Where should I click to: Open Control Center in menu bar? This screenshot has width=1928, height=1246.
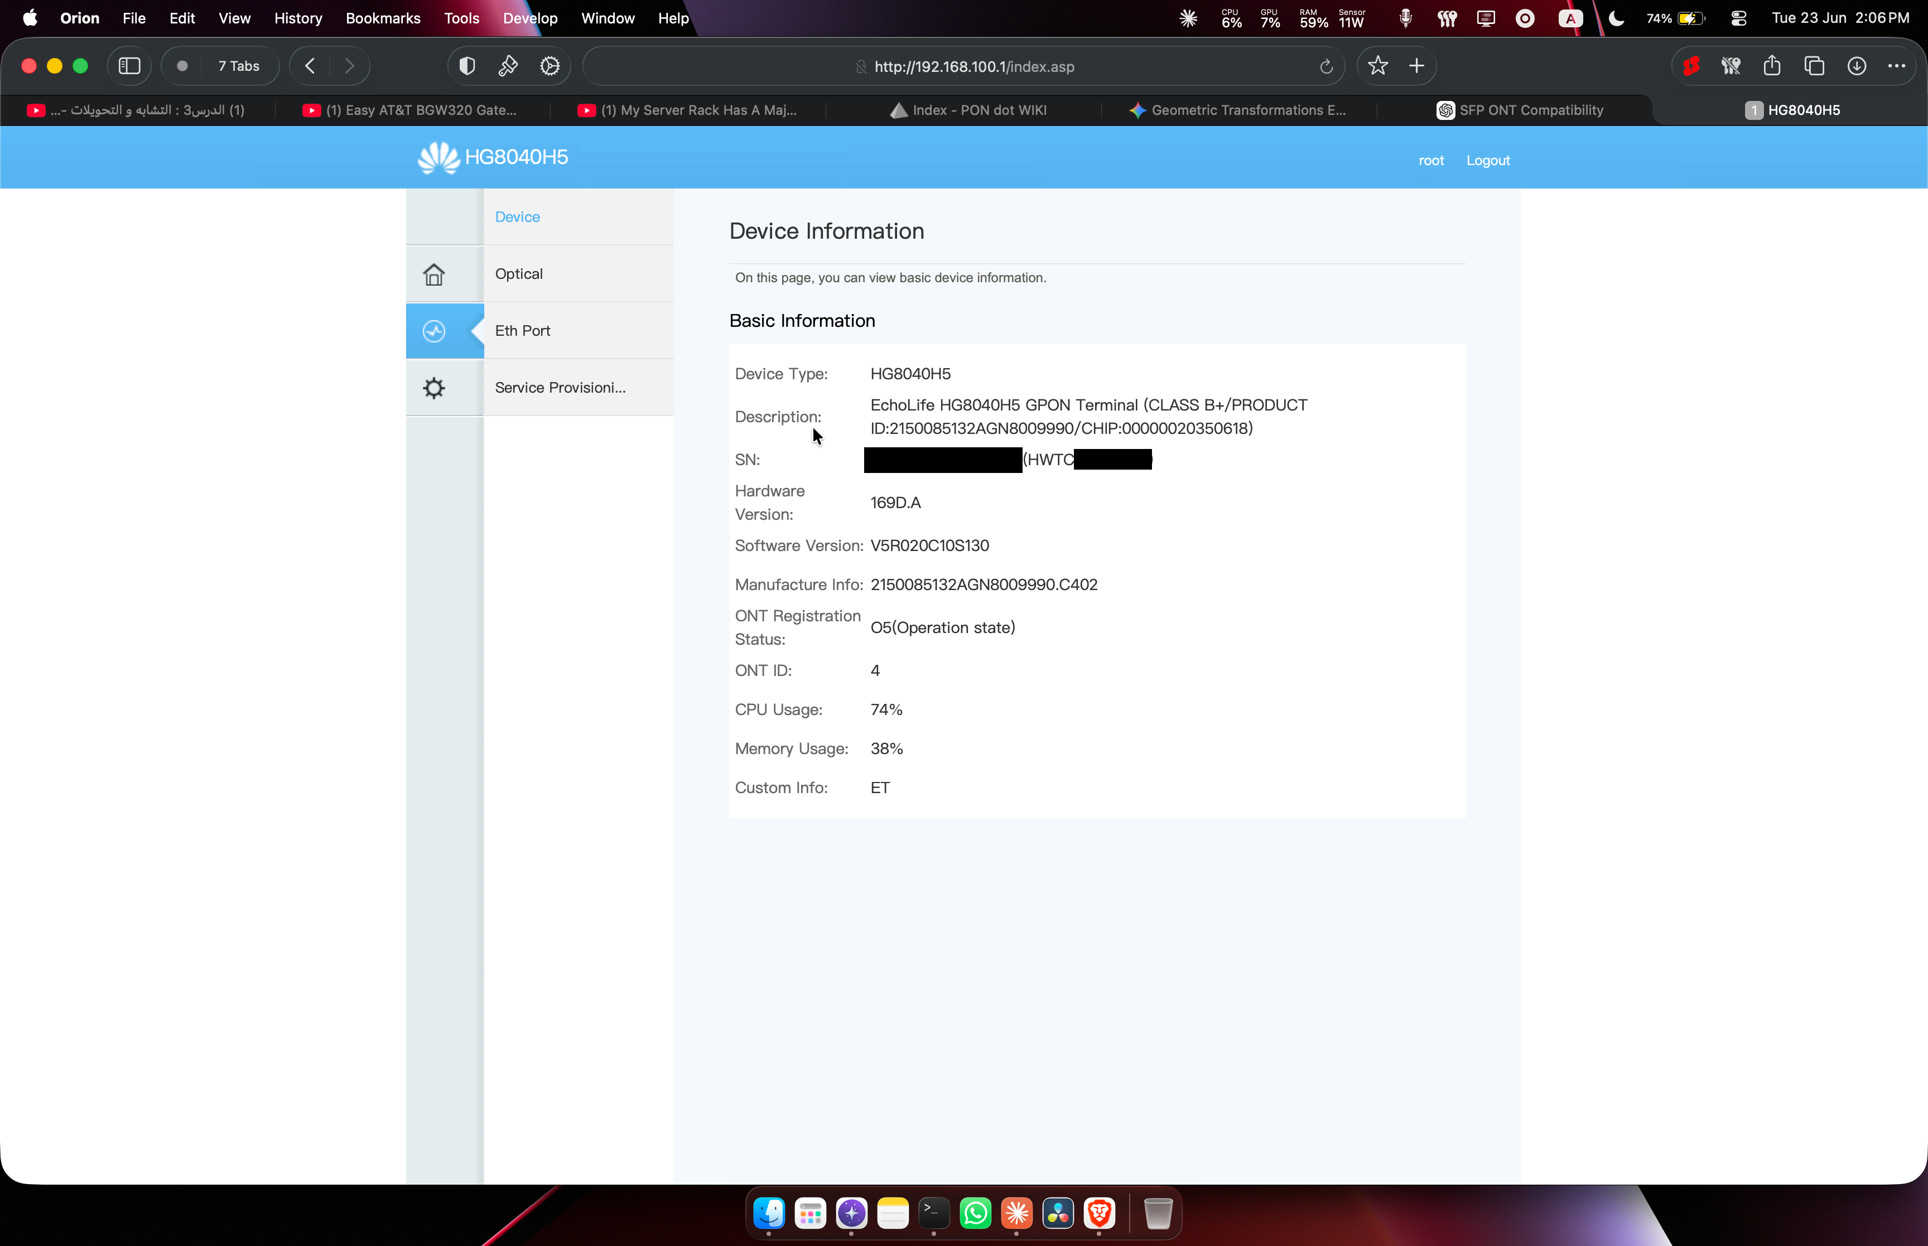1739,18
